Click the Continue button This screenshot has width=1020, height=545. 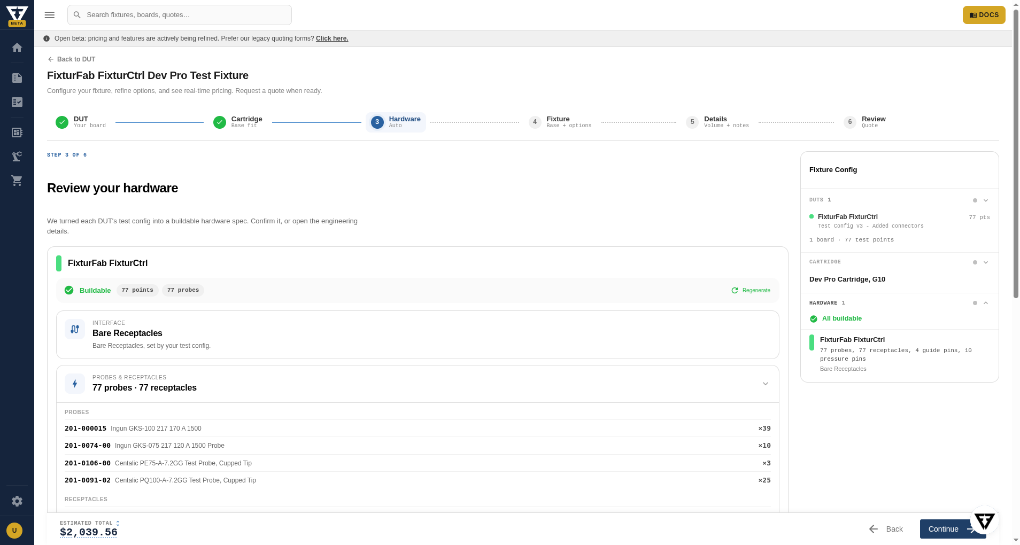point(953,529)
